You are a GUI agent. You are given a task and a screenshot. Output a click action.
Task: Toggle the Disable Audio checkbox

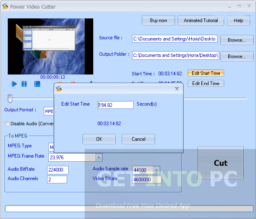(x=7, y=123)
